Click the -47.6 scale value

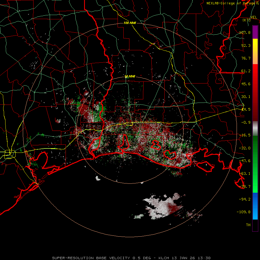245,161
